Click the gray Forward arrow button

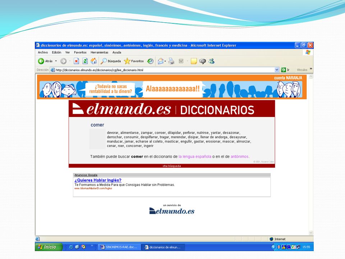coord(63,61)
